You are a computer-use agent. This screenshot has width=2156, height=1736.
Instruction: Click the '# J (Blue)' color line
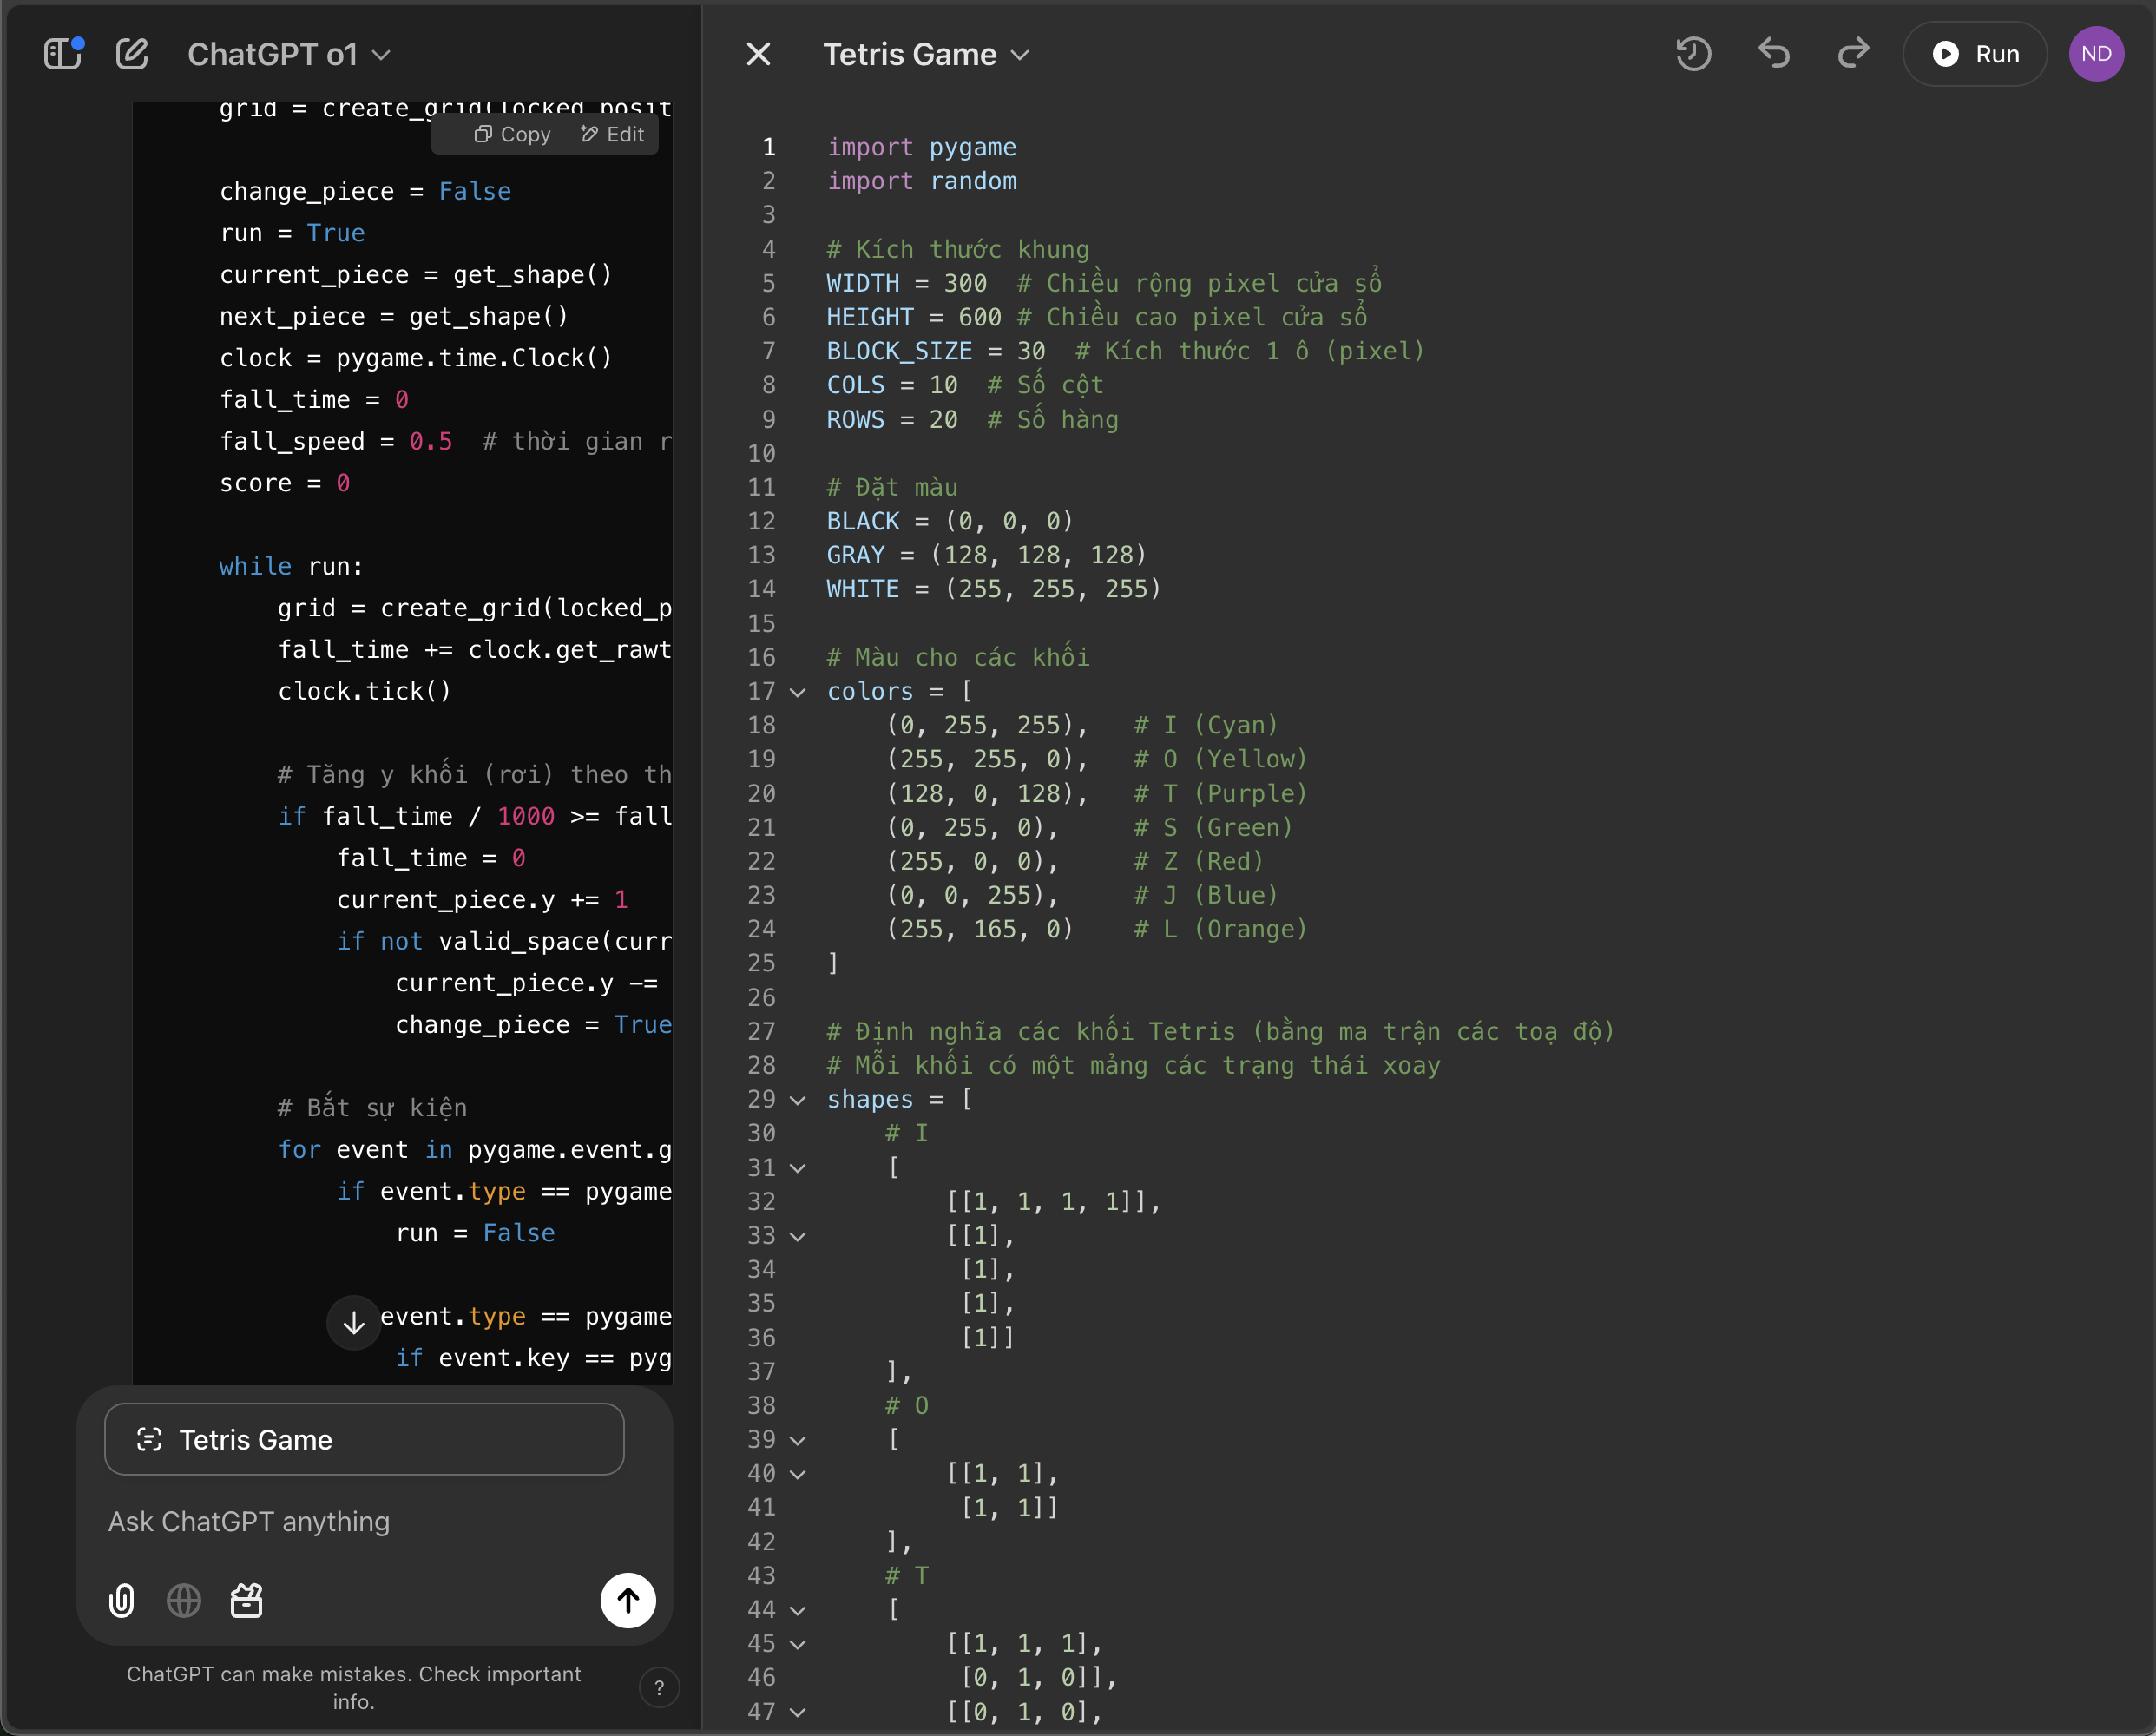1082,895
